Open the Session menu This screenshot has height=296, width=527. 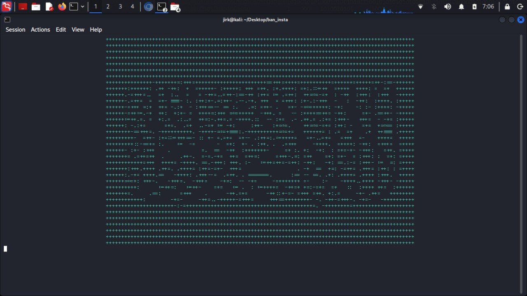(15, 30)
